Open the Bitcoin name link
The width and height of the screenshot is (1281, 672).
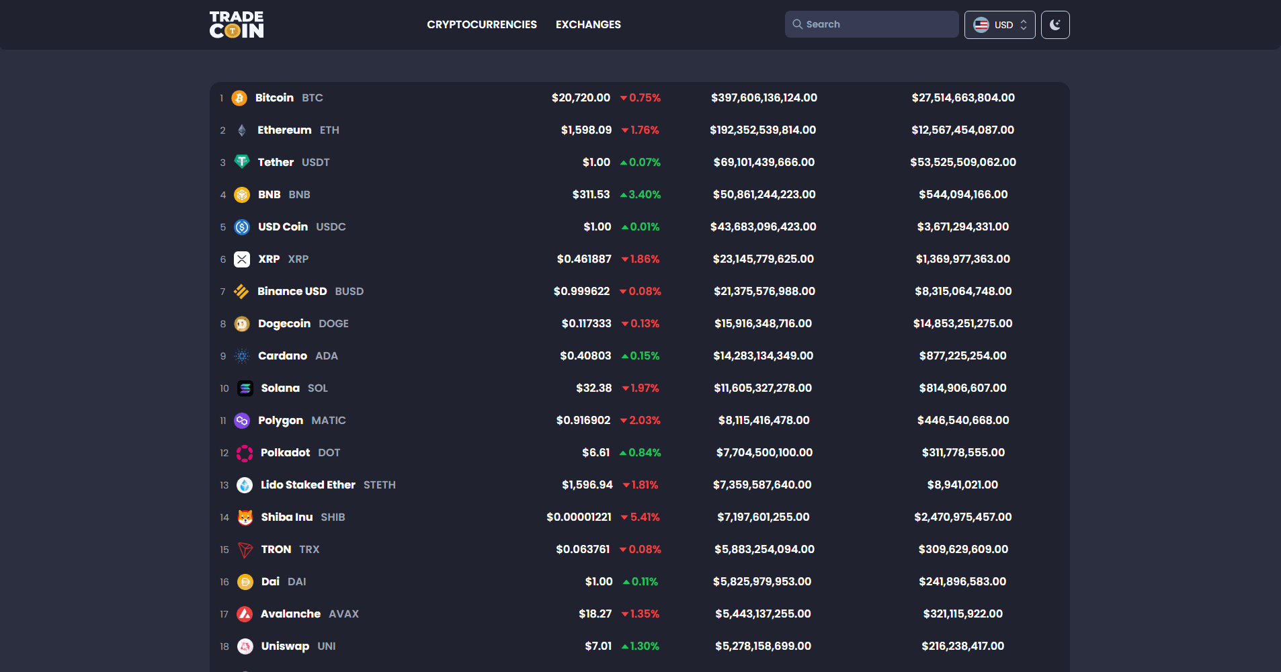point(274,97)
